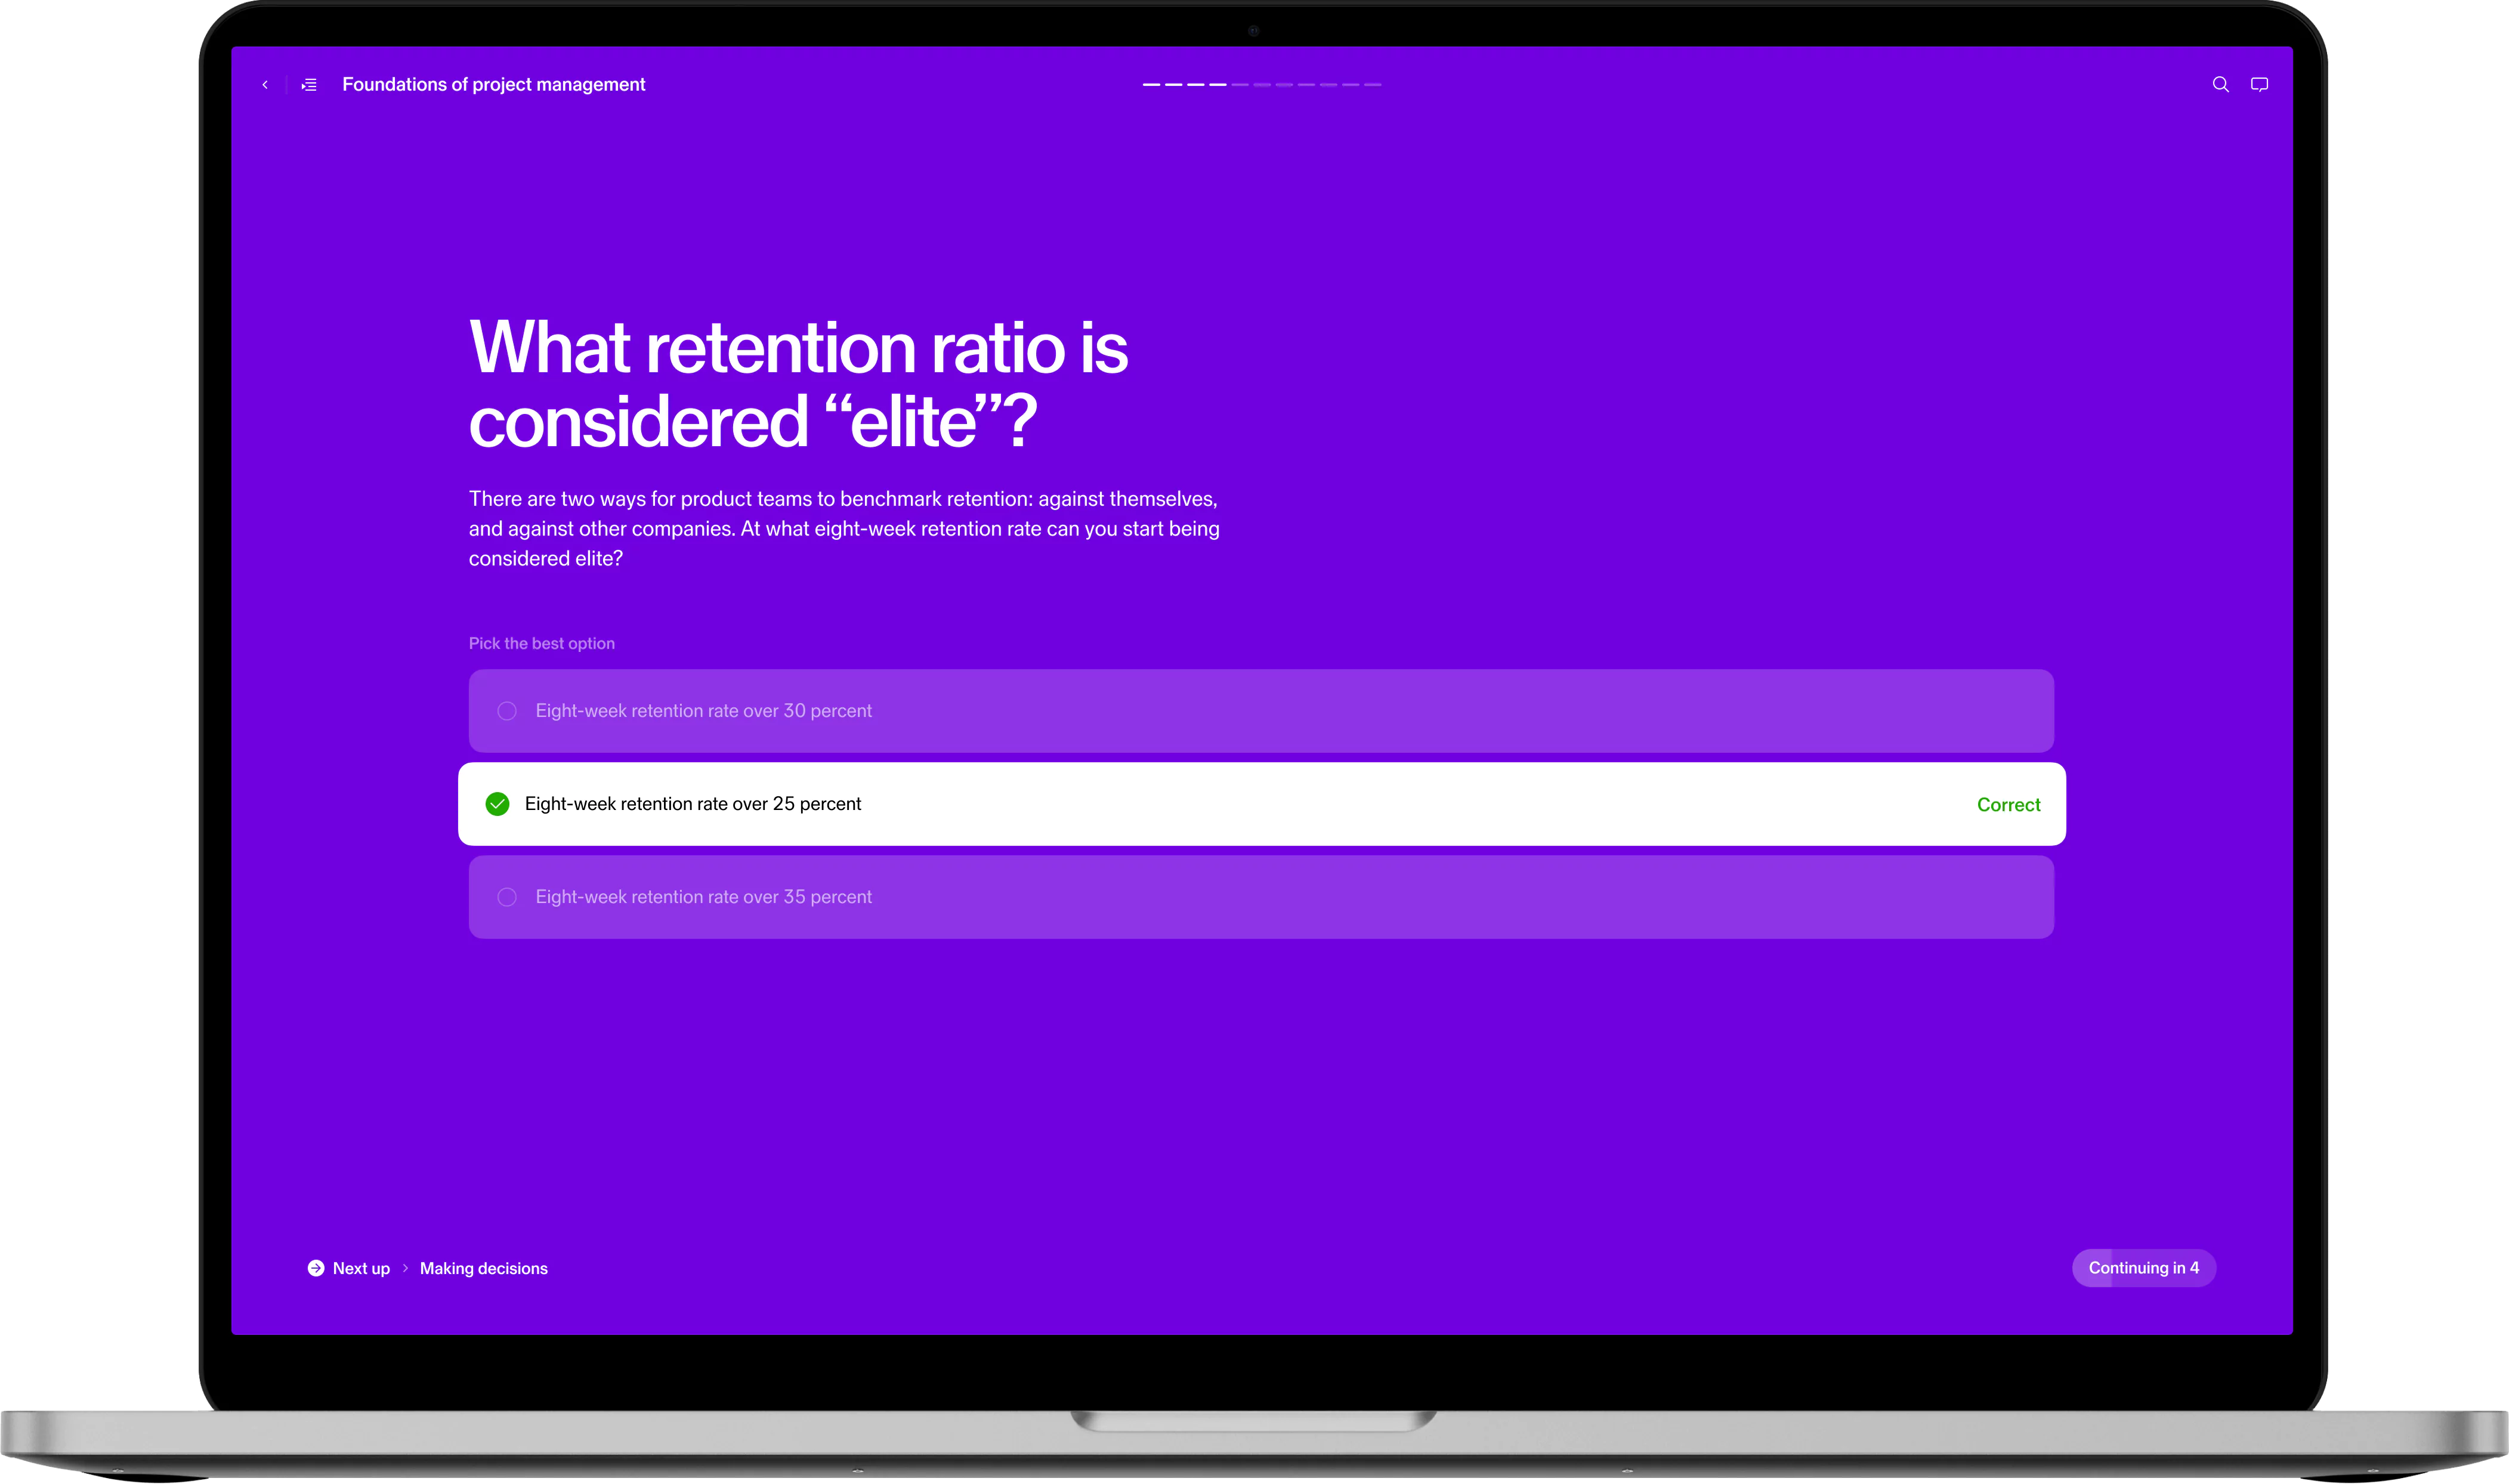
Task: Click the question heading text
Action: tap(797, 384)
